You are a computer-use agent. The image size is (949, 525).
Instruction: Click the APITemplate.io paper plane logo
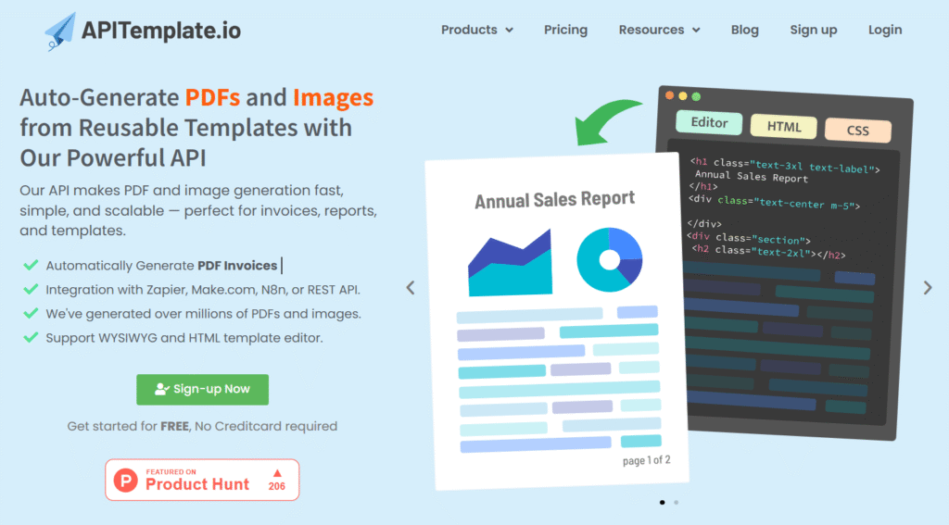61,31
